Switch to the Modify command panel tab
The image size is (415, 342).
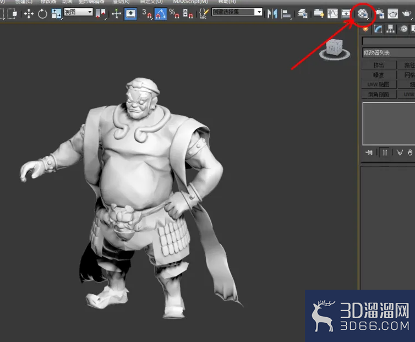(x=378, y=29)
